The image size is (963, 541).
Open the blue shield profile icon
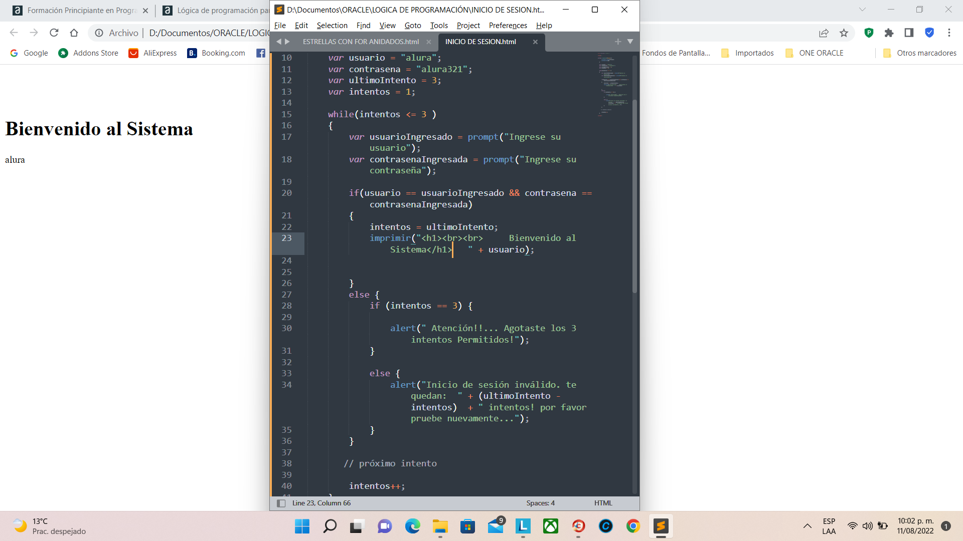pos(929,33)
